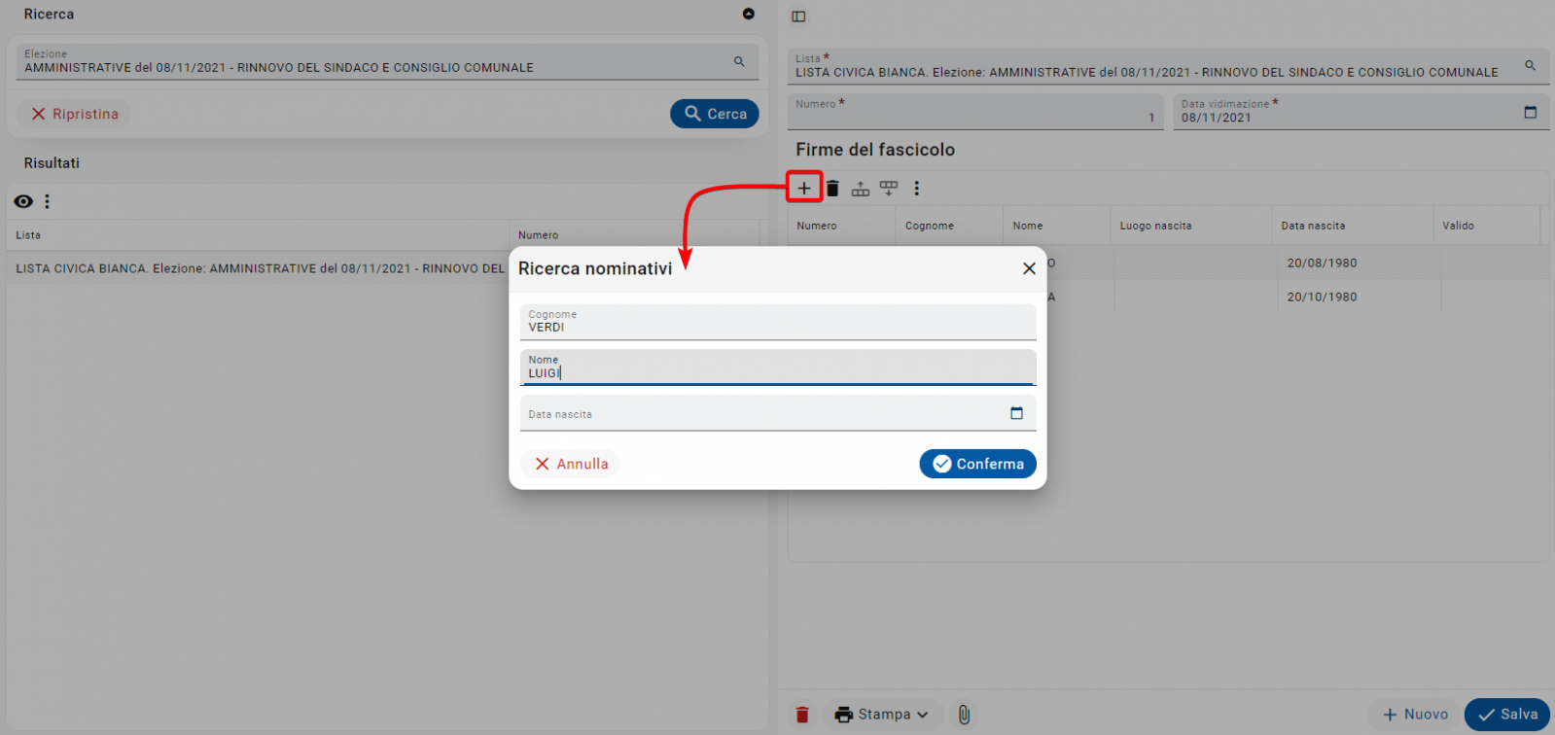1555x735 pixels.
Task: Focus the Numero input field showing 1
Action: coord(975,112)
